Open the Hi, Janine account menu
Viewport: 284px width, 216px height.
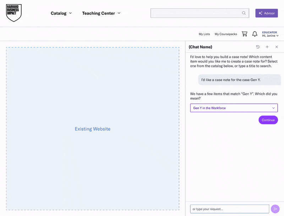270,36
